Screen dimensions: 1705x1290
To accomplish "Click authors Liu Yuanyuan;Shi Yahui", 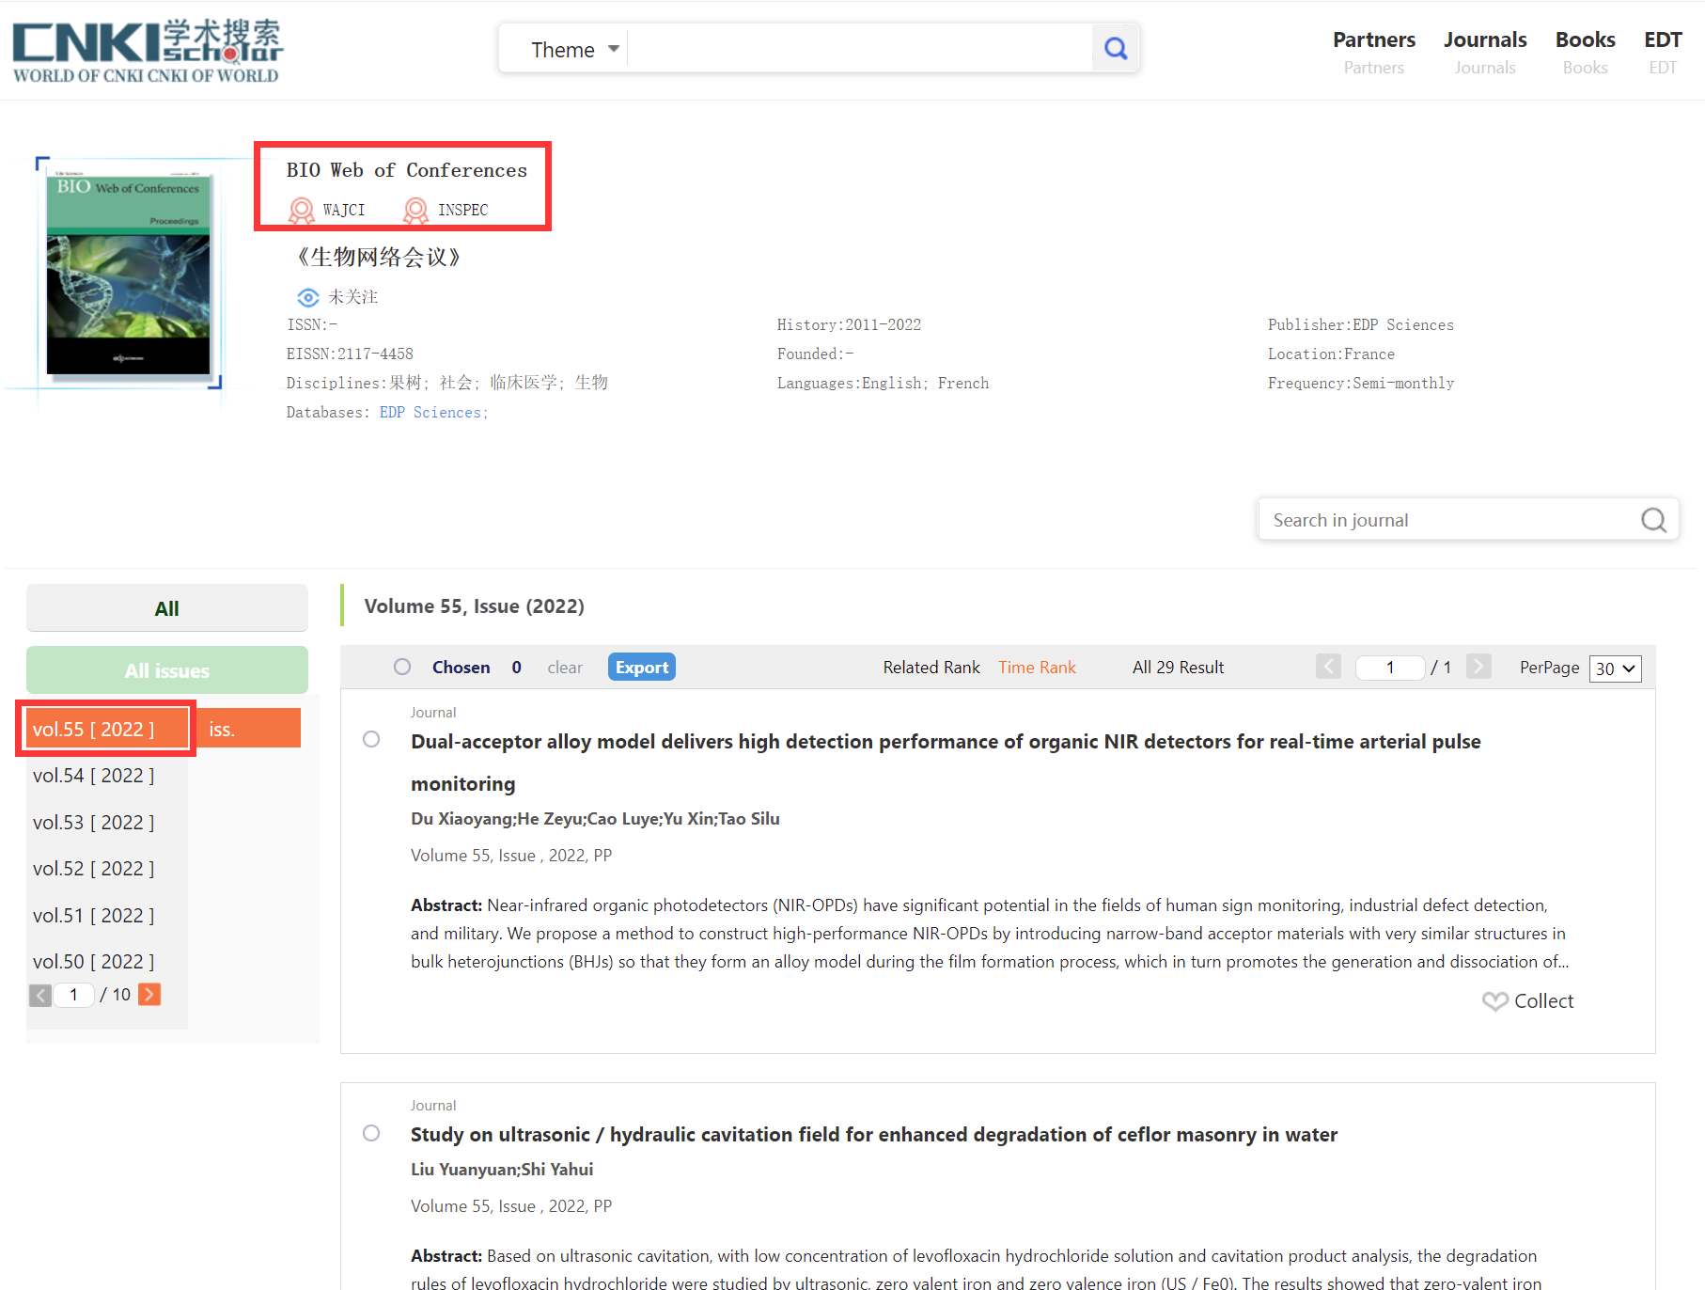I will tap(502, 1170).
